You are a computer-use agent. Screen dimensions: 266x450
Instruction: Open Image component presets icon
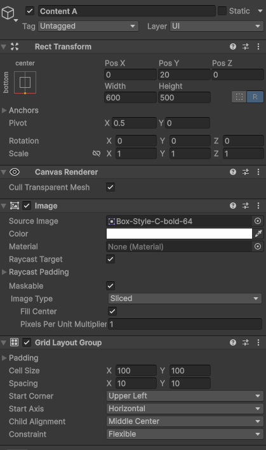pos(246,206)
